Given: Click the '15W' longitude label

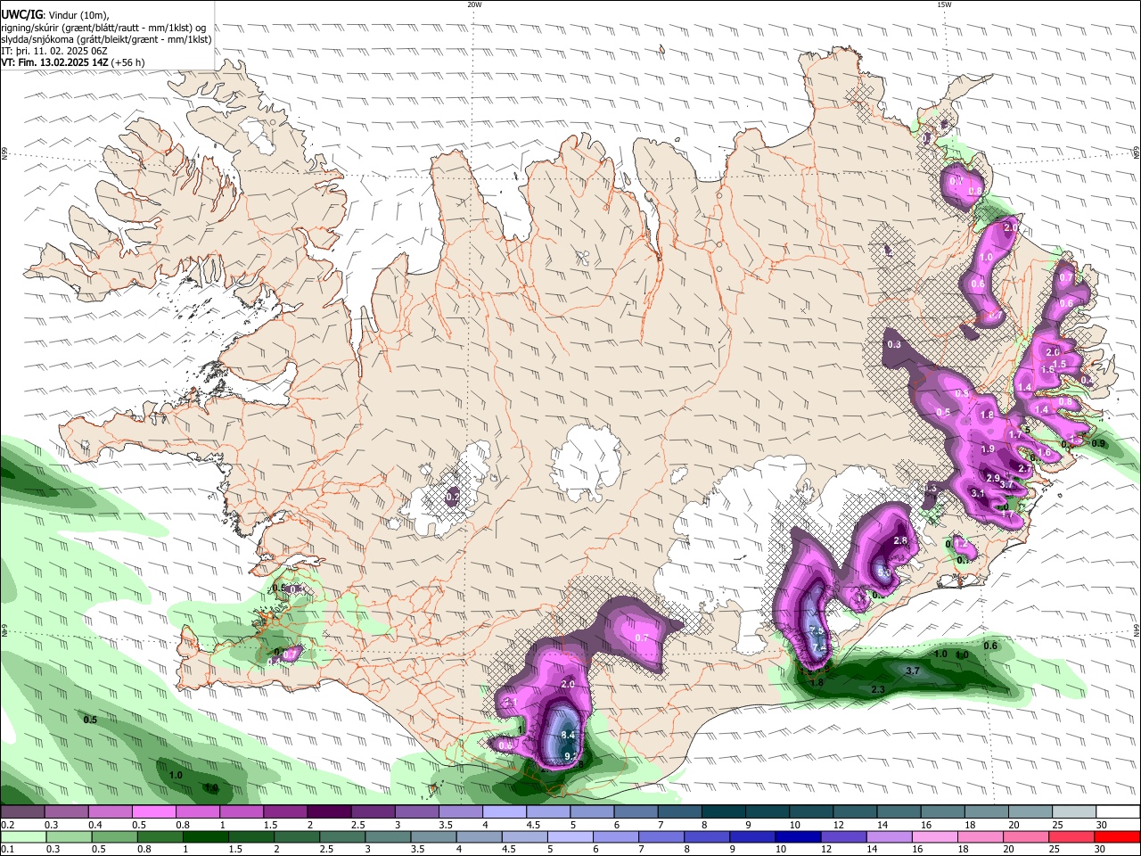Looking at the screenshot, I should point(943,4).
